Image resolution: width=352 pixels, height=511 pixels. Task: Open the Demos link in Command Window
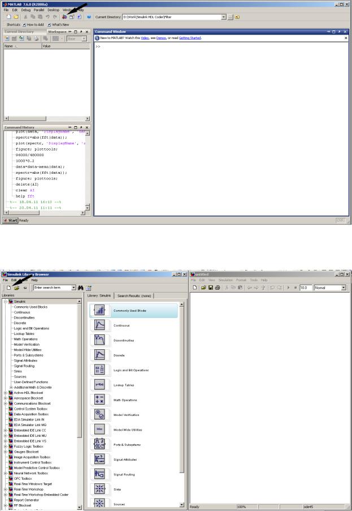point(161,38)
